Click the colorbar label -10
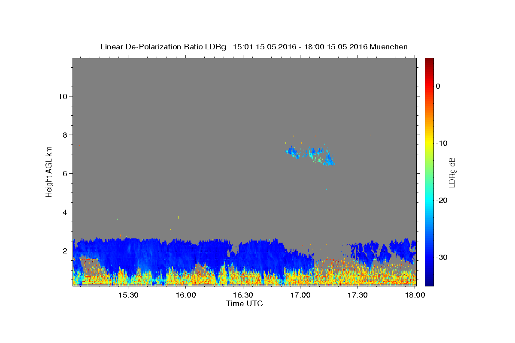 pos(442,143)
